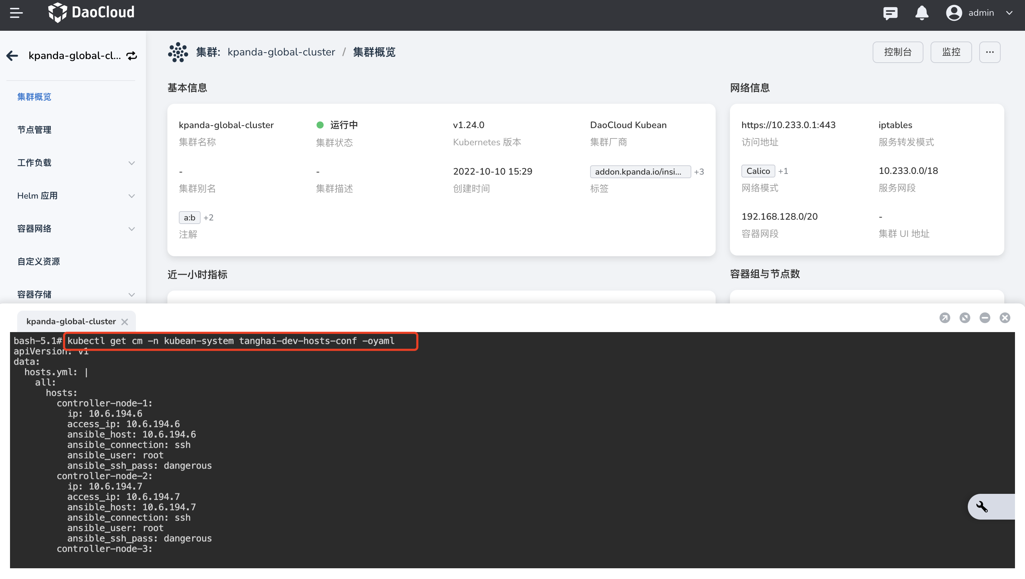Click the cluster dotted logo icon

click(178, 52)
